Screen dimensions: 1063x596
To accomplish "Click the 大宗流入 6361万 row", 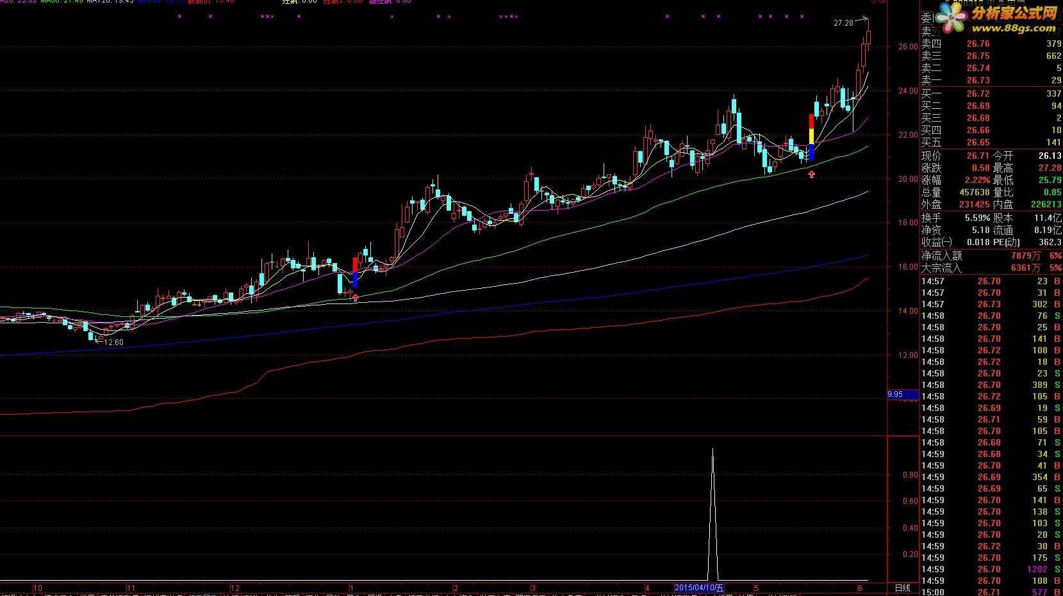I will pyautogui.click(x=991, y=268).
